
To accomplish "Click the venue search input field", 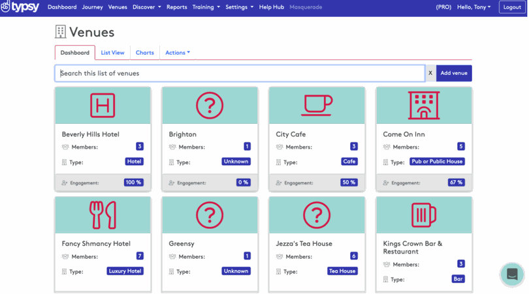I will click(x=240, y=73).
